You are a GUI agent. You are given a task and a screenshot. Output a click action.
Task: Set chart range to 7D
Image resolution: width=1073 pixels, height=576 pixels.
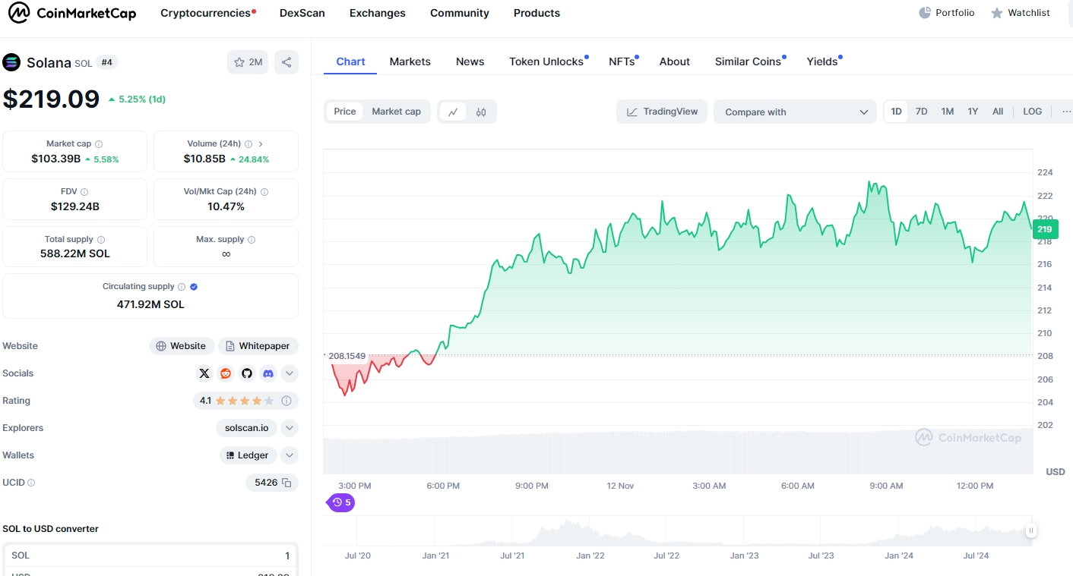[922, 112]
